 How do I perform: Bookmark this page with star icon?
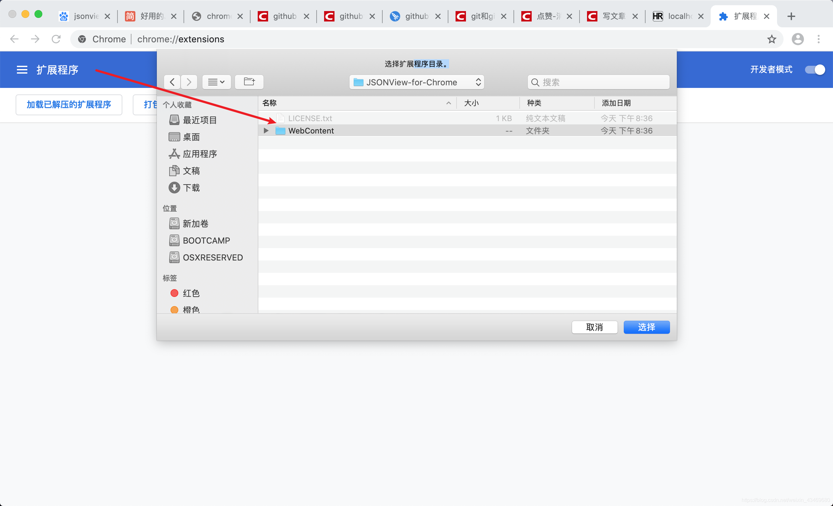[x=772, y=39]
